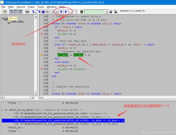Click the blue up-scope arrow icon

[x=34, y=12]
